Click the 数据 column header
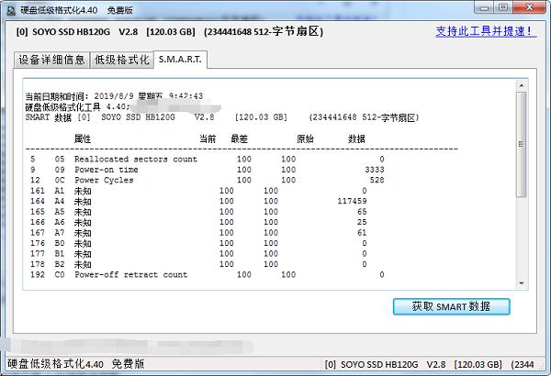551x376 pixels. (x=356, y=139)
